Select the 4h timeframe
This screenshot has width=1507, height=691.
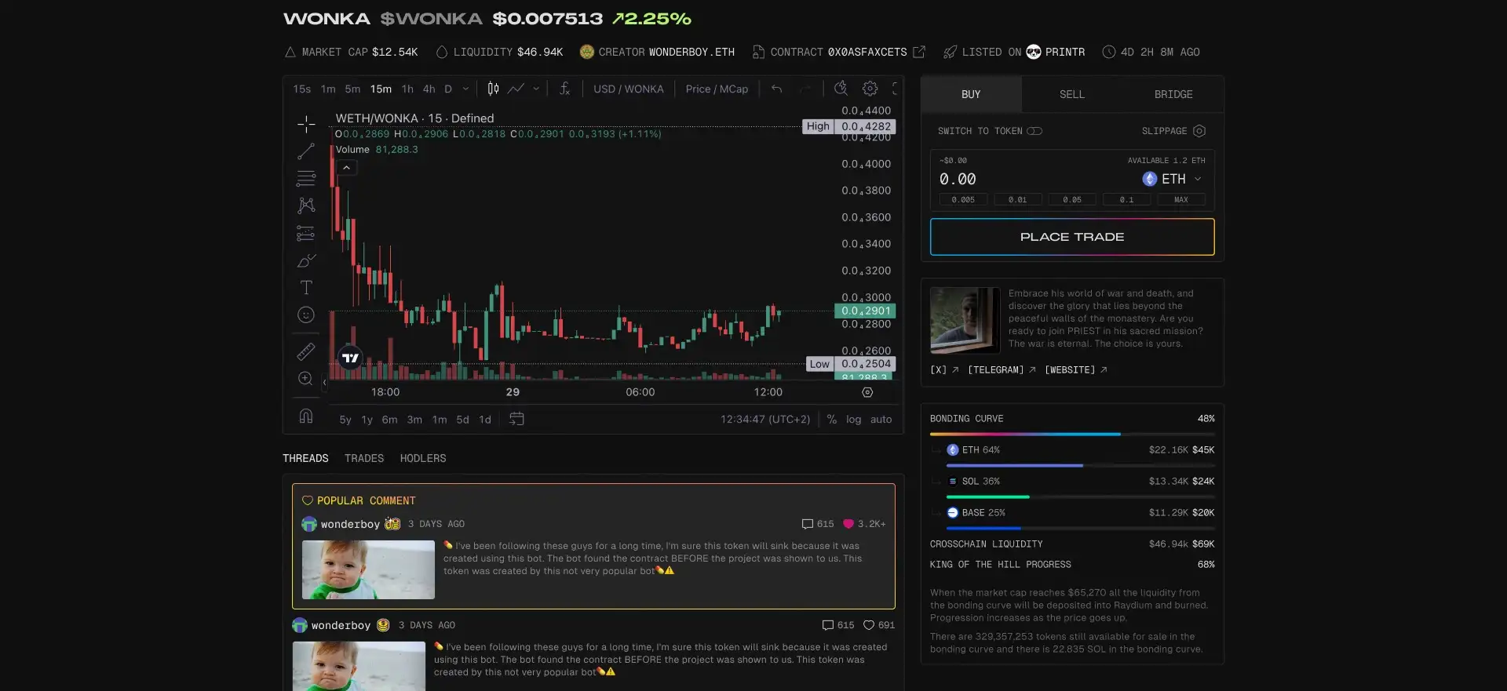click(429, 89)
